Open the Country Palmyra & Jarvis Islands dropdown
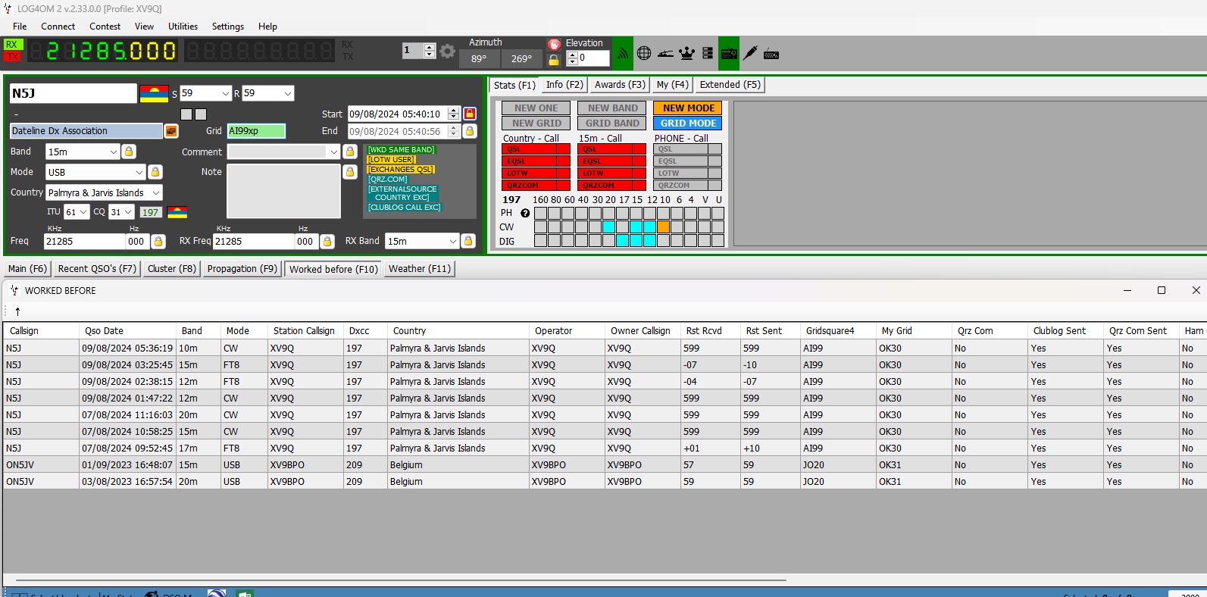Screen dimensions: 1207x597 (x=156, y=192)
